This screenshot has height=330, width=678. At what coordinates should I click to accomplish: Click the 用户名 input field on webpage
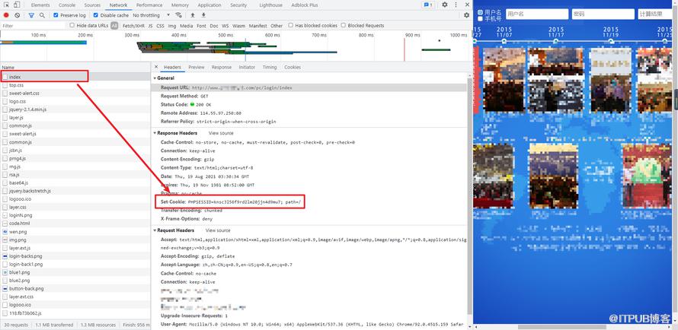pyautogui.click(x=536, y=14)
